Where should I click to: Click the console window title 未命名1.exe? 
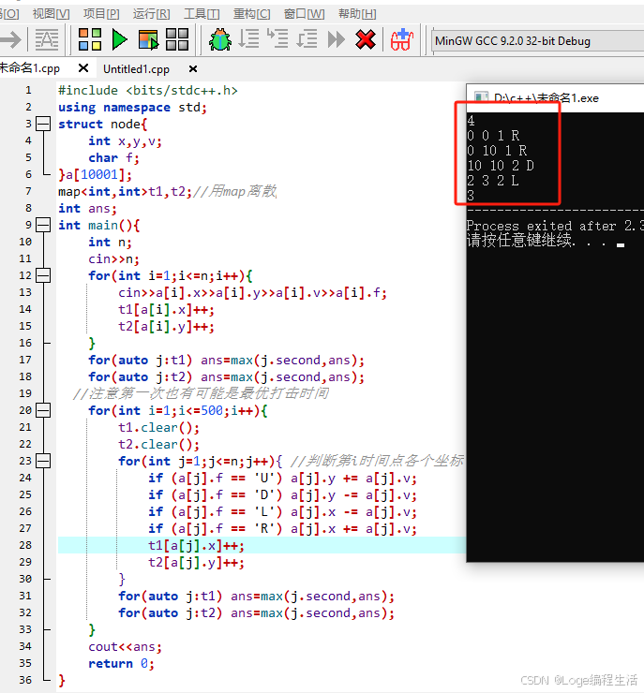546,98
